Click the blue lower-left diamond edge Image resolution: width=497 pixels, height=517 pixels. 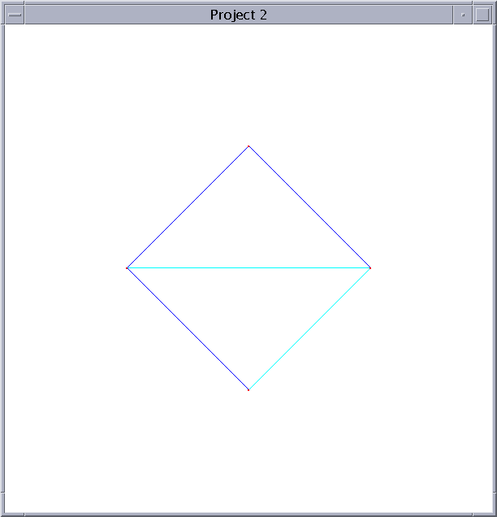[188, 329]
